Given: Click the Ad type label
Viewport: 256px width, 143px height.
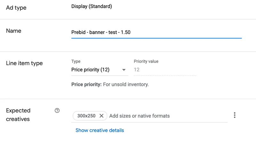Looking at the screenshot, I should tap(16, 8).
